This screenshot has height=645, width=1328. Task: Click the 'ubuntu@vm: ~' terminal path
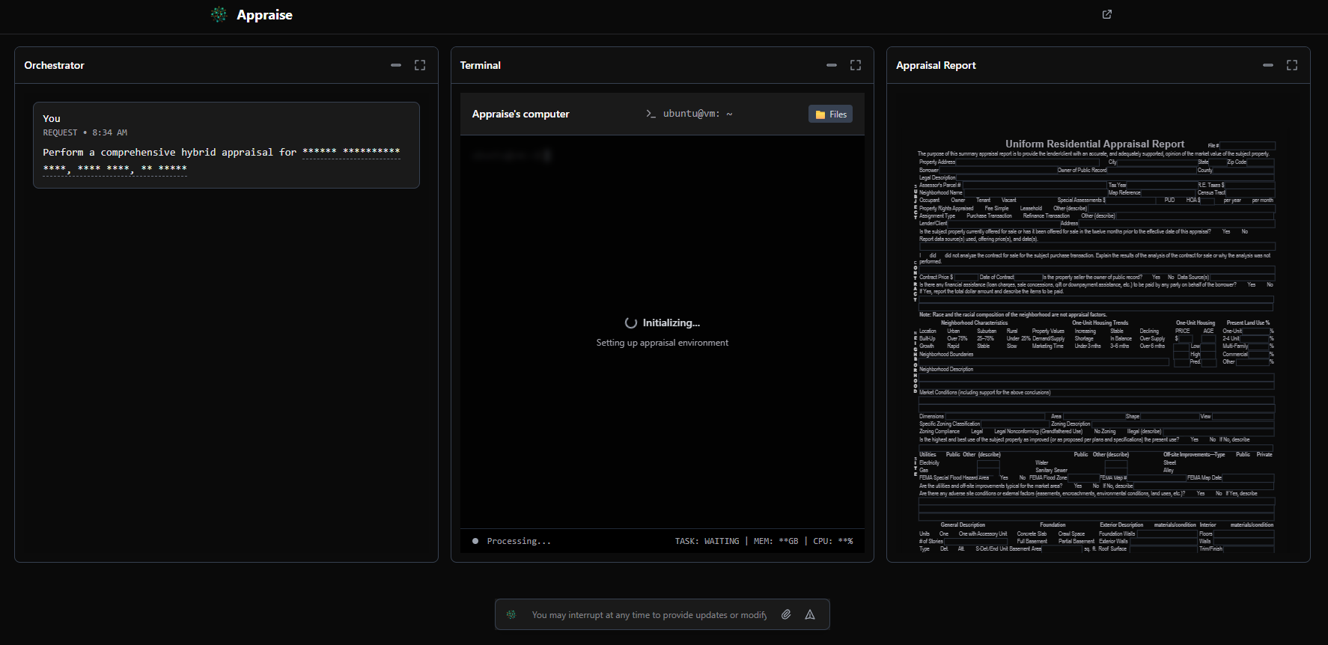click(698, 114)
